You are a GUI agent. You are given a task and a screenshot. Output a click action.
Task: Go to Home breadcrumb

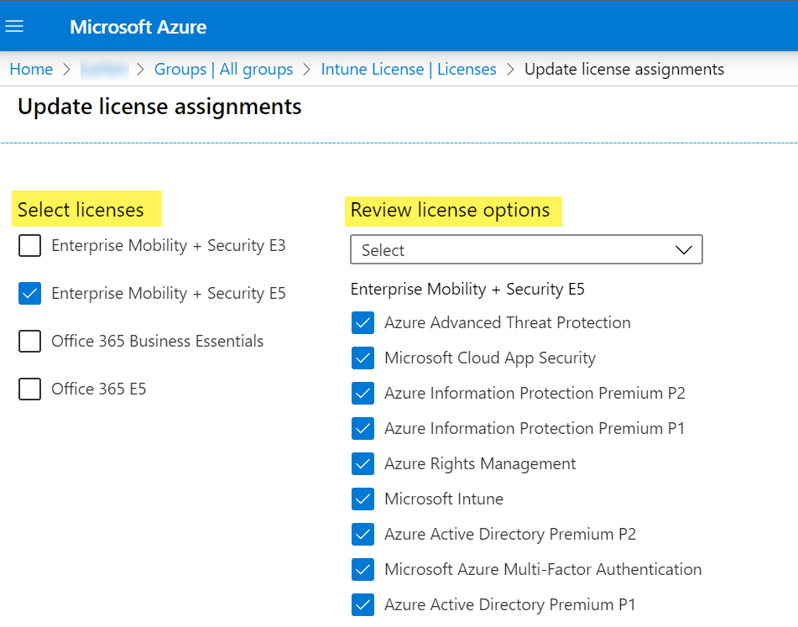click(x=31, y=70)
